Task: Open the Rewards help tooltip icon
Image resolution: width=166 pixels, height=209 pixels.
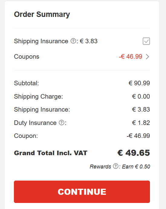Action: 116,166
